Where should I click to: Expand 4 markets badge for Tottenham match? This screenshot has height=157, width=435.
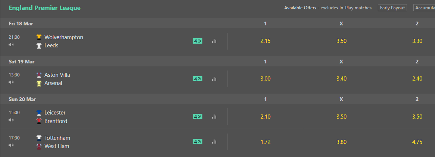[198, 142]
